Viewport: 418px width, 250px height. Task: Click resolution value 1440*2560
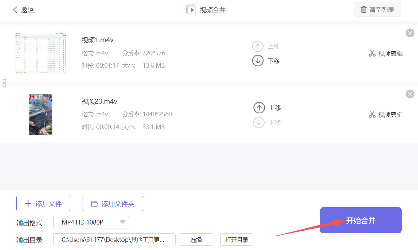click(x=157, y=114)
